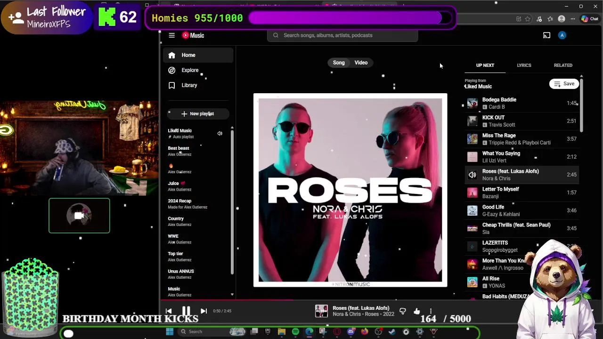Open the player bar three-dot menu

(x=431, y=311)
